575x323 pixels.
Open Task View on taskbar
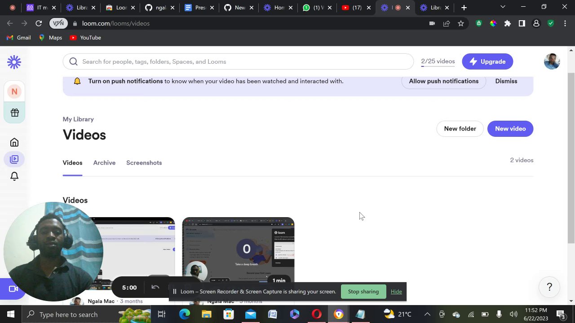[162, 314]
